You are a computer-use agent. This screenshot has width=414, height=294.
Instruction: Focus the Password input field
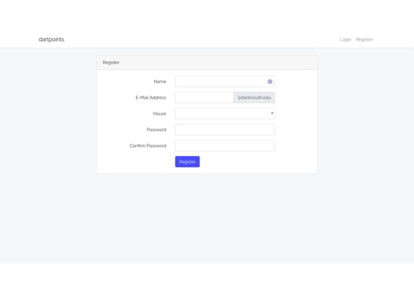[225, 130]
